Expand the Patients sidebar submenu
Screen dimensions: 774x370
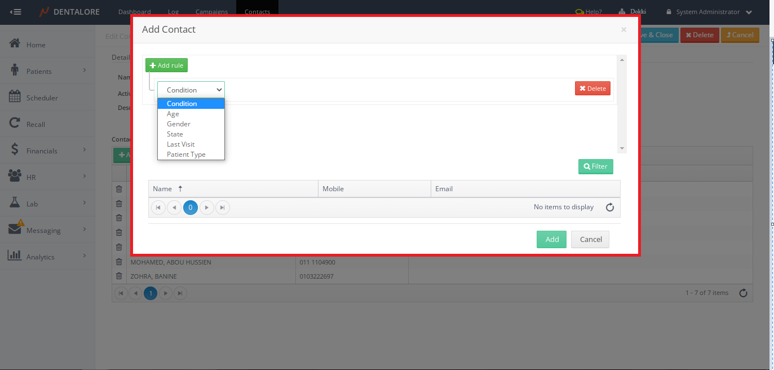coord(85,71)
